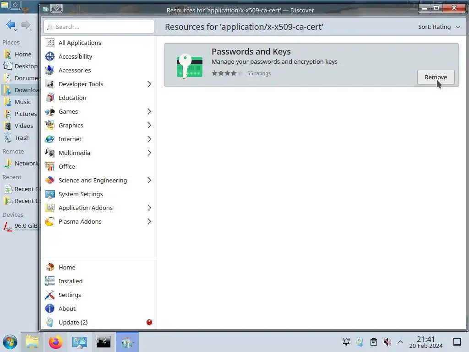Open Discover Settings icon
The width and height of the screenshot is (469, 352).
coord(49,295)
